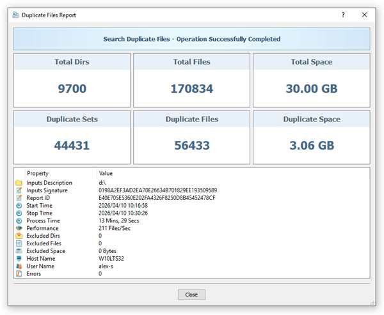Screen dimensions: 384x315
Task: Select the 13 Mins, 29 Secs value
Action: (x=119, y=221)
